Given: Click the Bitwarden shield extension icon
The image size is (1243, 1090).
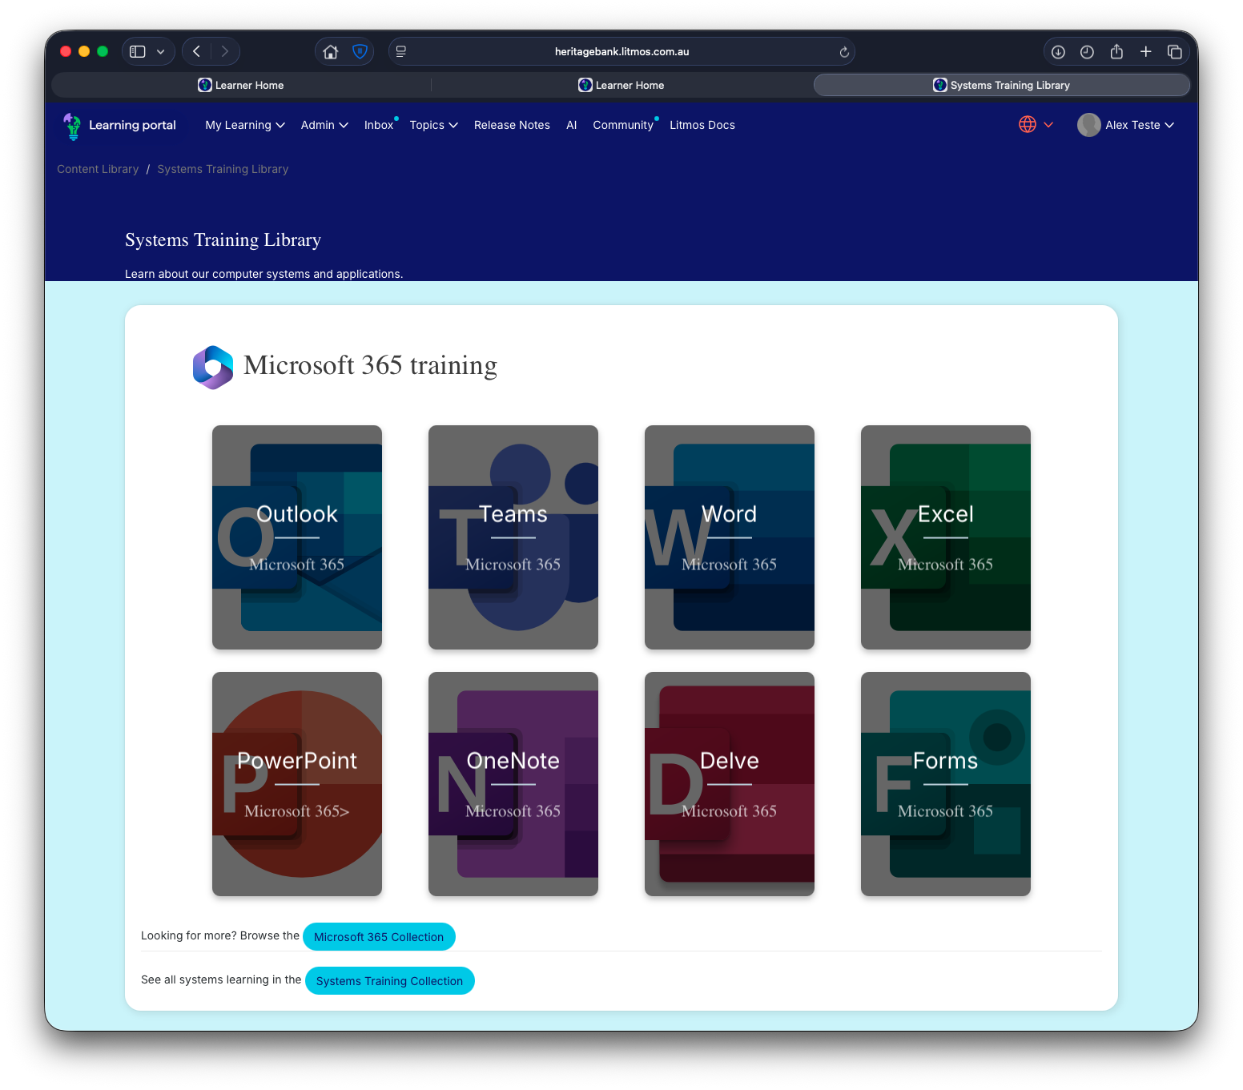Looking at the screenshot, I should [360, 51].
